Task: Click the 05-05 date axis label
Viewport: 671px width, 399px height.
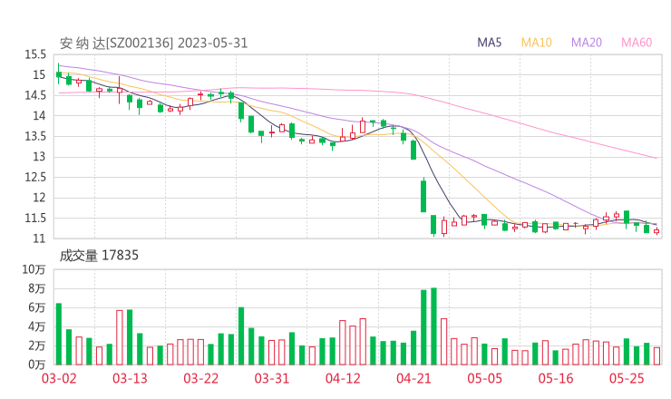Action: (x=484, y=378)
